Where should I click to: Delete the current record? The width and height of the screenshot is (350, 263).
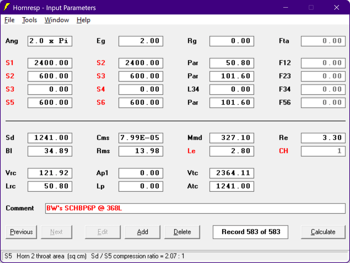182,232
